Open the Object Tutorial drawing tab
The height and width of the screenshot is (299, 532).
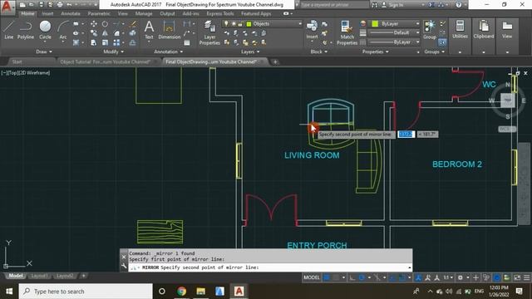[106, 61]
